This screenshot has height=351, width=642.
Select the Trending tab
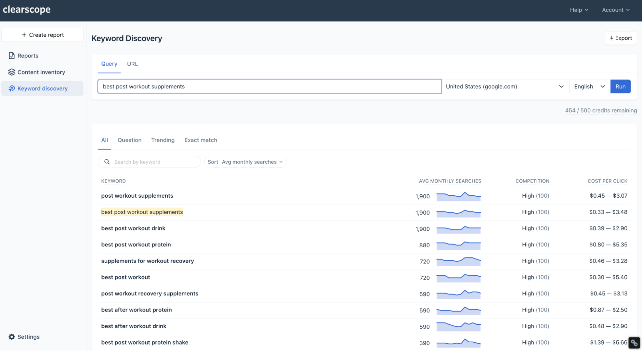pos(163,140)
